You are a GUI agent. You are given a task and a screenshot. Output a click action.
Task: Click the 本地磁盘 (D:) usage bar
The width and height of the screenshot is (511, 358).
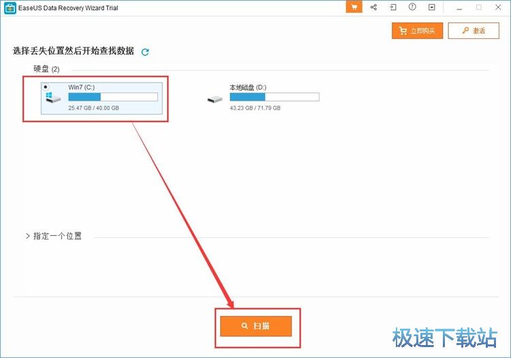(x=275, y=97)
